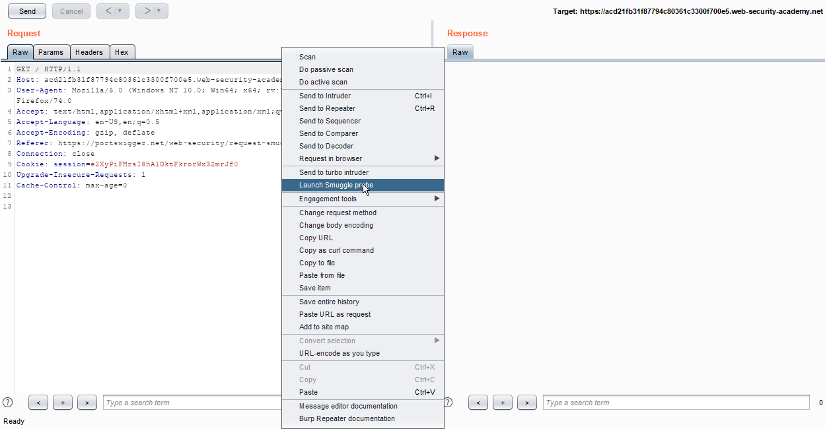825x429 pixels.
Task: Select Send to Comparer
Action: [x=363, y=133]
